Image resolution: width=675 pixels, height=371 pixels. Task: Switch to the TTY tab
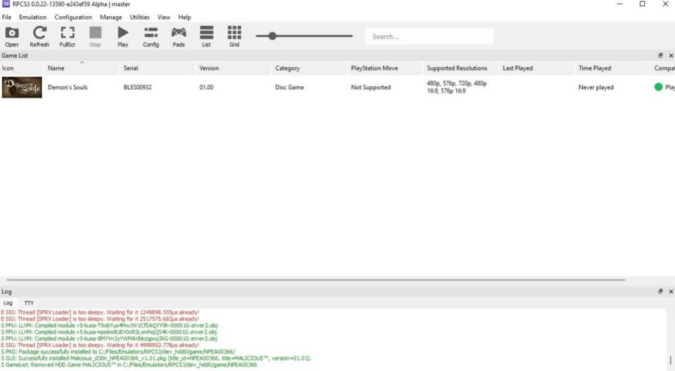point(29,303)
